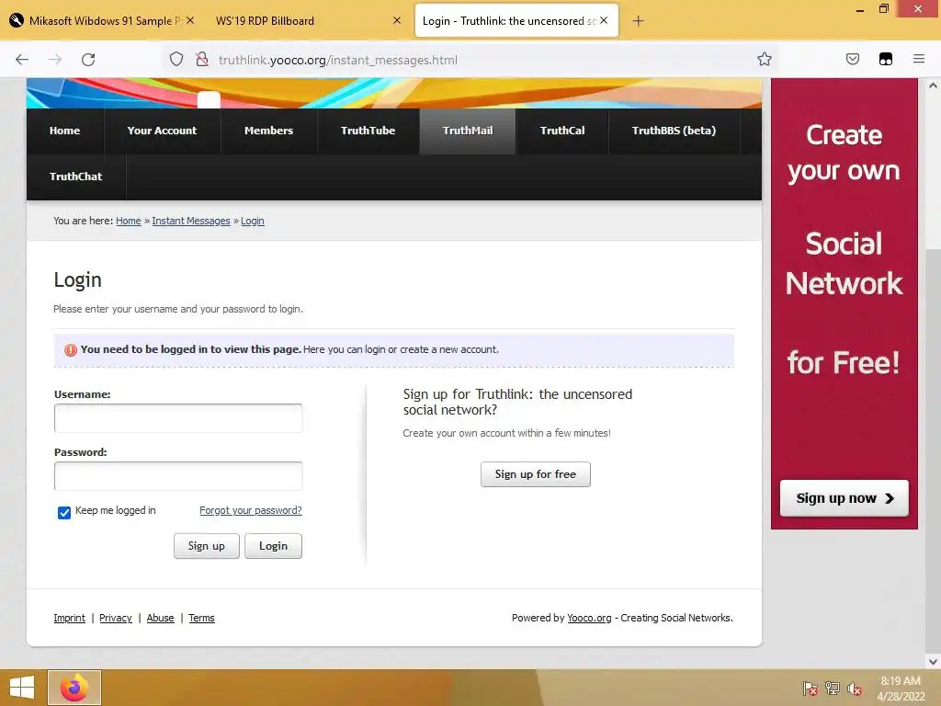Open the Save to Pocket icon
This screenshot has width=941, height=706.
[853, 60]
